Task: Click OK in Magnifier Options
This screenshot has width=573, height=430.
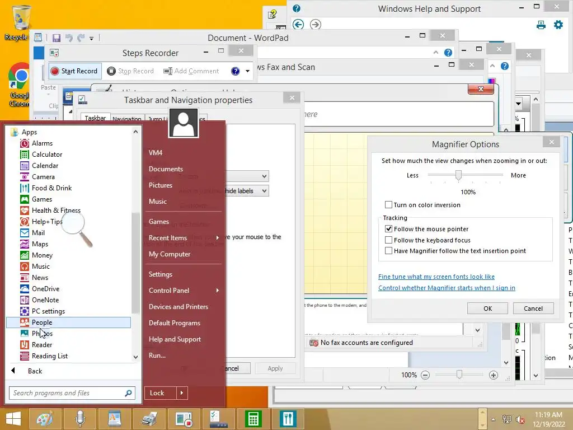Action: pyautogui.click(x=487, y=309)
